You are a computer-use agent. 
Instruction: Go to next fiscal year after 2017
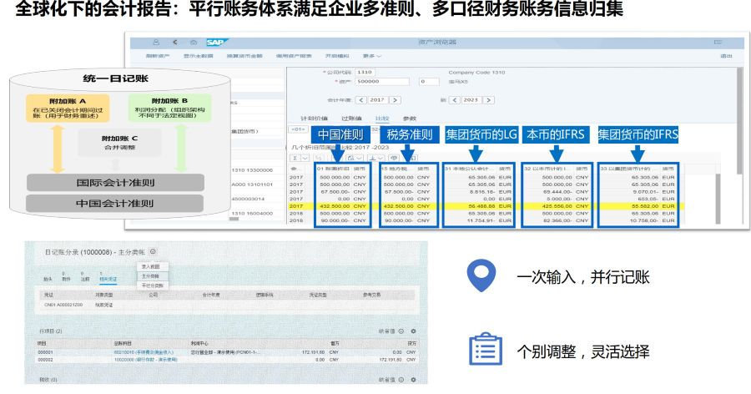pyautogui.click(x=395, y=100)
